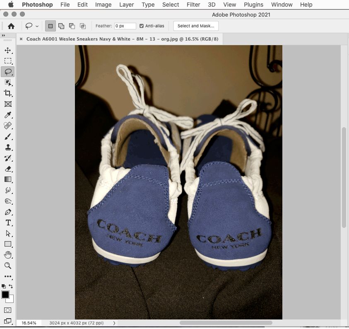Choose New selection mode
The height and width of the screenshot is (329, 349).
[51, 26]
